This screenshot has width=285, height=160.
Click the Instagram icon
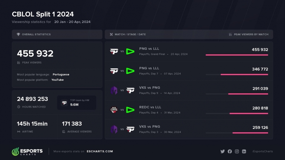(237, 152)
